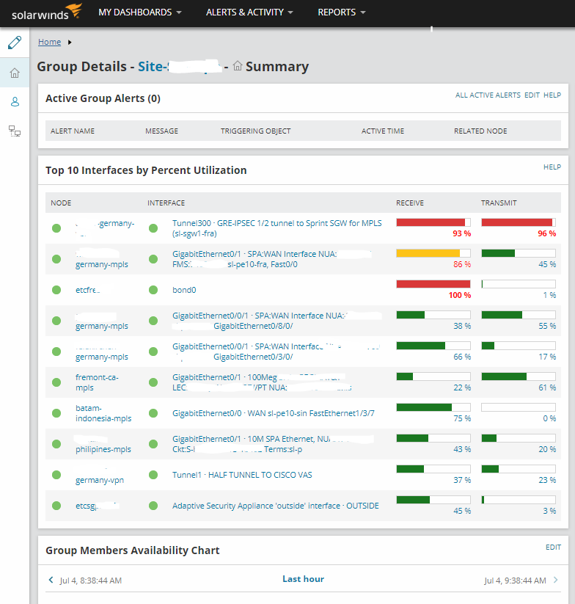The height and width of the screenshot is (604, 575).
Task: Open All Active Alerts link
Action: (488, 95)
